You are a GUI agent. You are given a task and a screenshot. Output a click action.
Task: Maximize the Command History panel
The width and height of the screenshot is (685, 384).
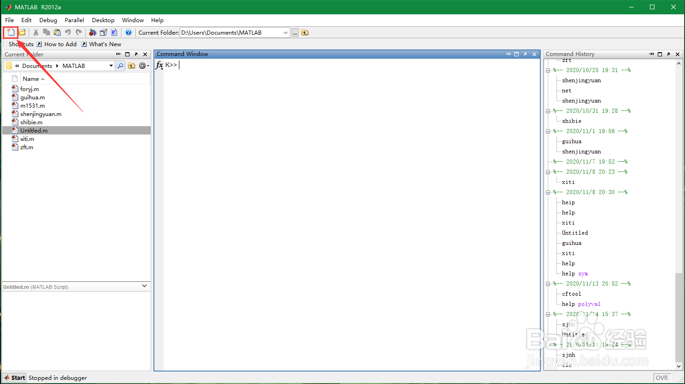click(660, 54)
